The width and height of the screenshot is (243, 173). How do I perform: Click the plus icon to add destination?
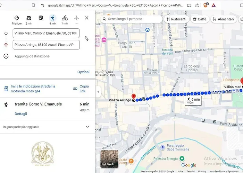(x=6, y=56)
